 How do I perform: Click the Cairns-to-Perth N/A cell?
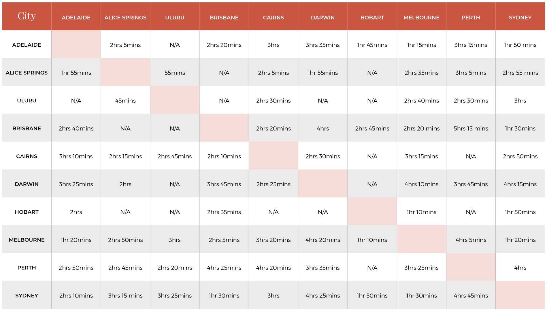click(471, 156)
